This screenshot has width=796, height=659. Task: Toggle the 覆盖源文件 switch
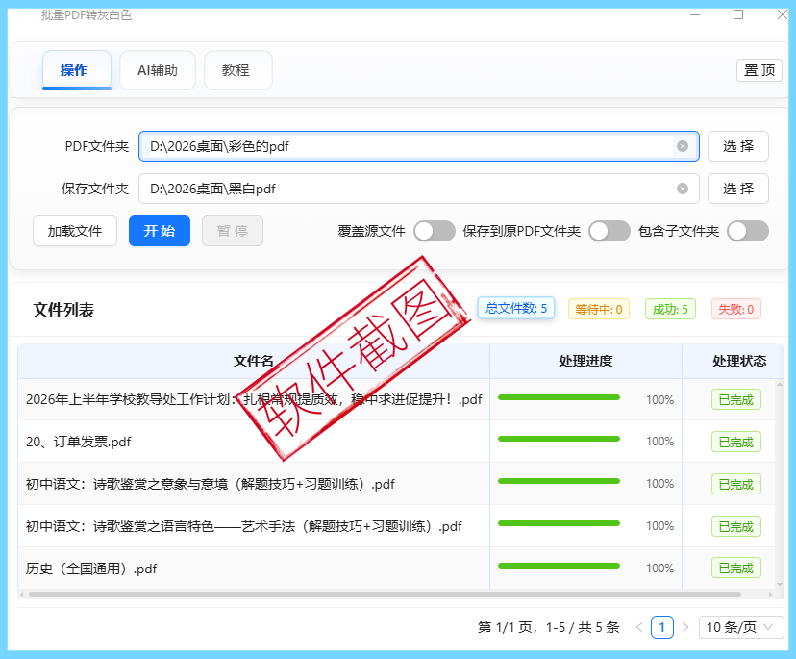point(435,231)
